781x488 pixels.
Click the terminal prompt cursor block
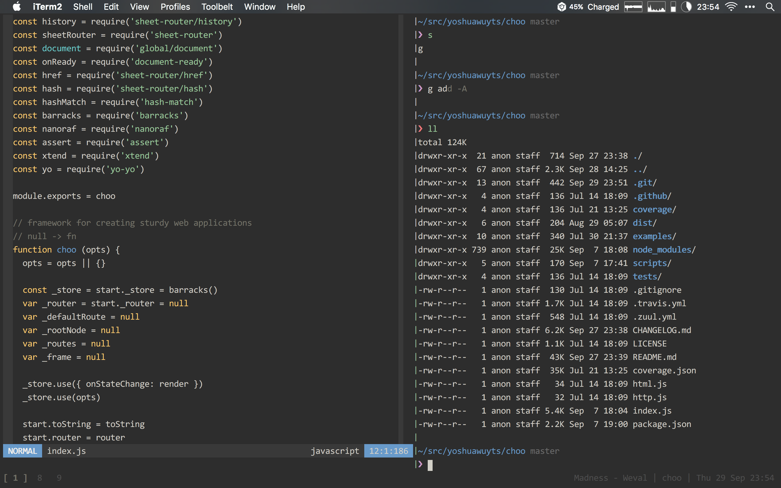(x=430, y=465)
